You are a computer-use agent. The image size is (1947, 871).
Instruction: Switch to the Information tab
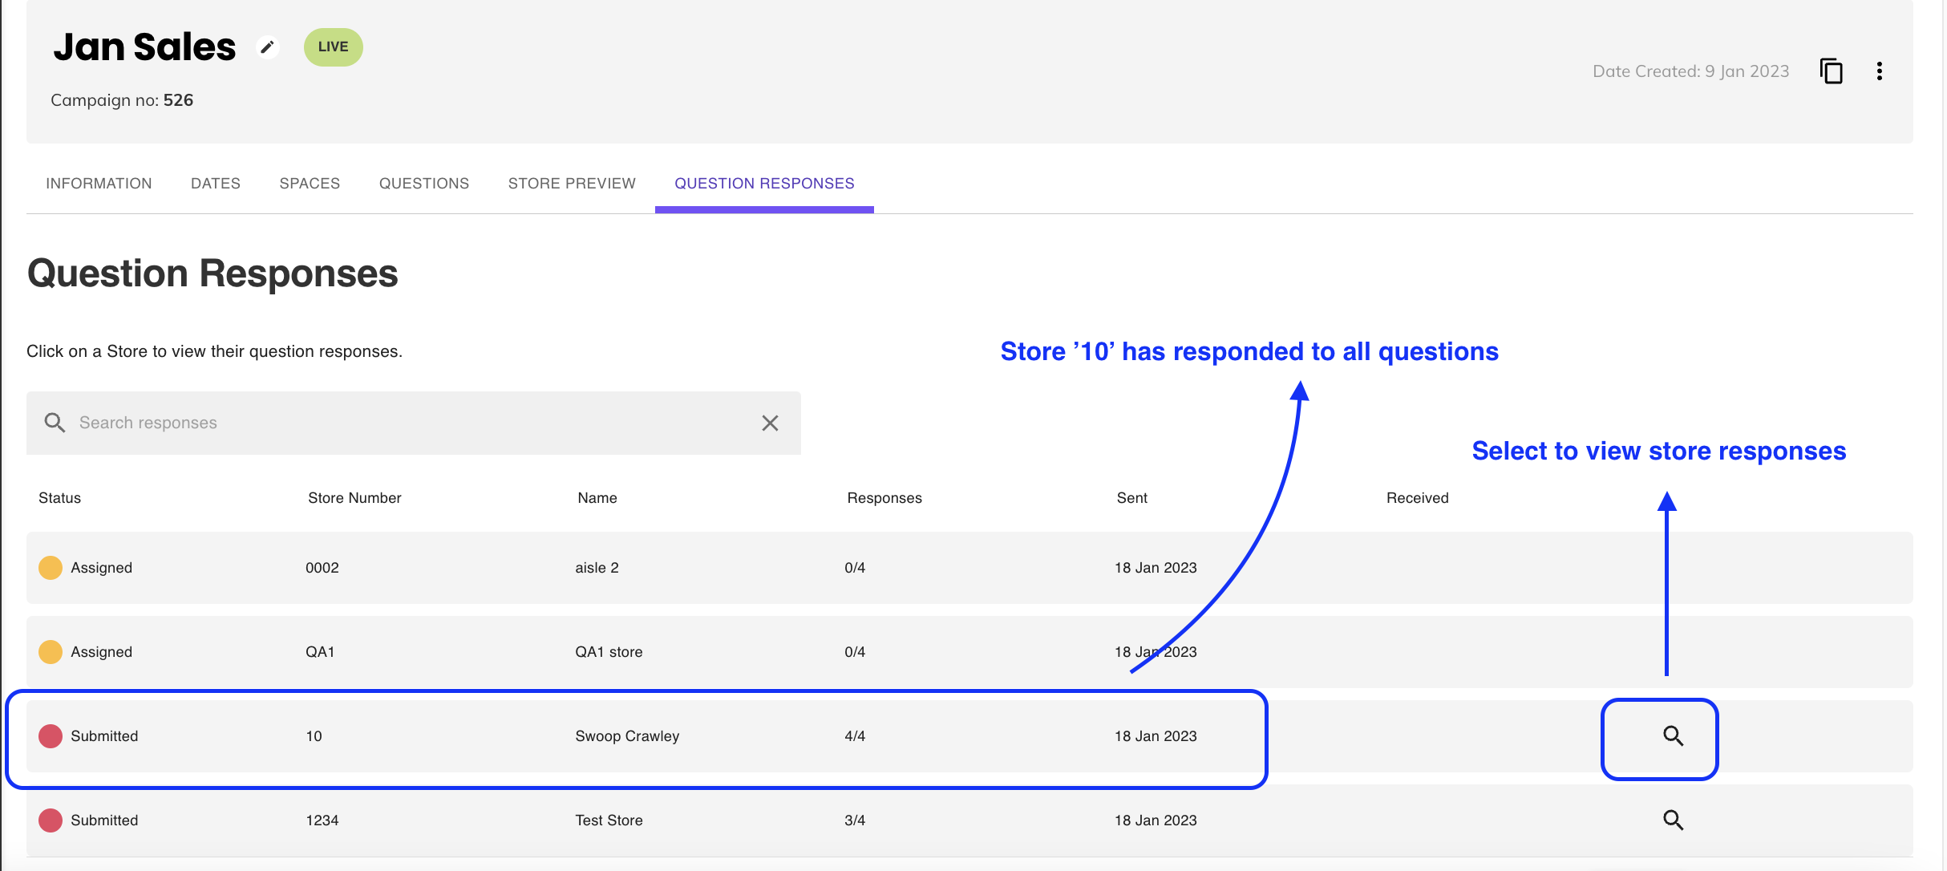pyautogui.click(x=99, y=184)
